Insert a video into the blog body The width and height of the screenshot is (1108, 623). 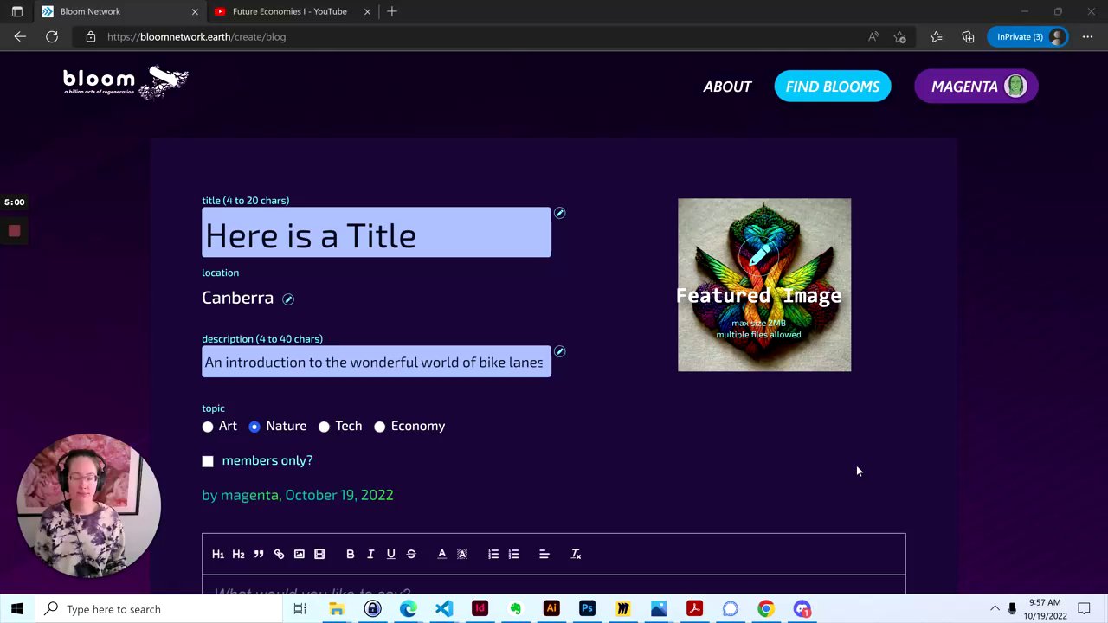point(319,554)
